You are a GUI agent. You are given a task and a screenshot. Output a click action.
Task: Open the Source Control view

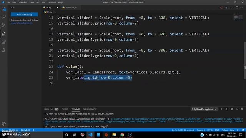point(4,25)
